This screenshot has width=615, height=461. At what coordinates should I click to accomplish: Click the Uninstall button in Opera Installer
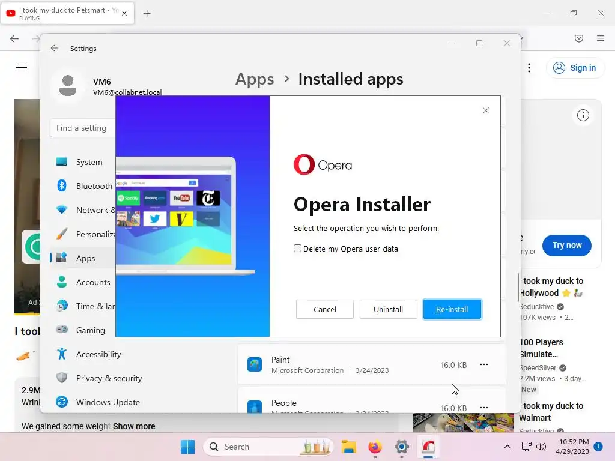click(388, 309)
